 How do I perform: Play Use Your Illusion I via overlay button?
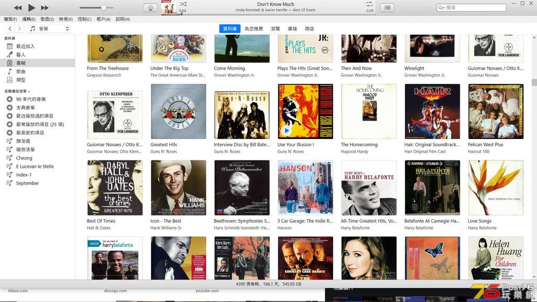286,131
